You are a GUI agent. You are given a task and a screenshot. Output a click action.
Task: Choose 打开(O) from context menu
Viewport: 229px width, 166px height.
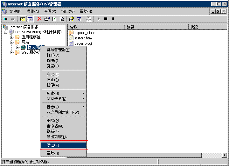click(x=64, y=55)
